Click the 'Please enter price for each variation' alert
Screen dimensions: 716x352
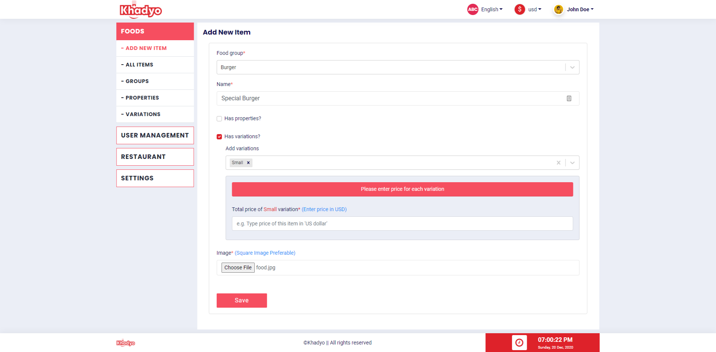[x=402, y=189]
